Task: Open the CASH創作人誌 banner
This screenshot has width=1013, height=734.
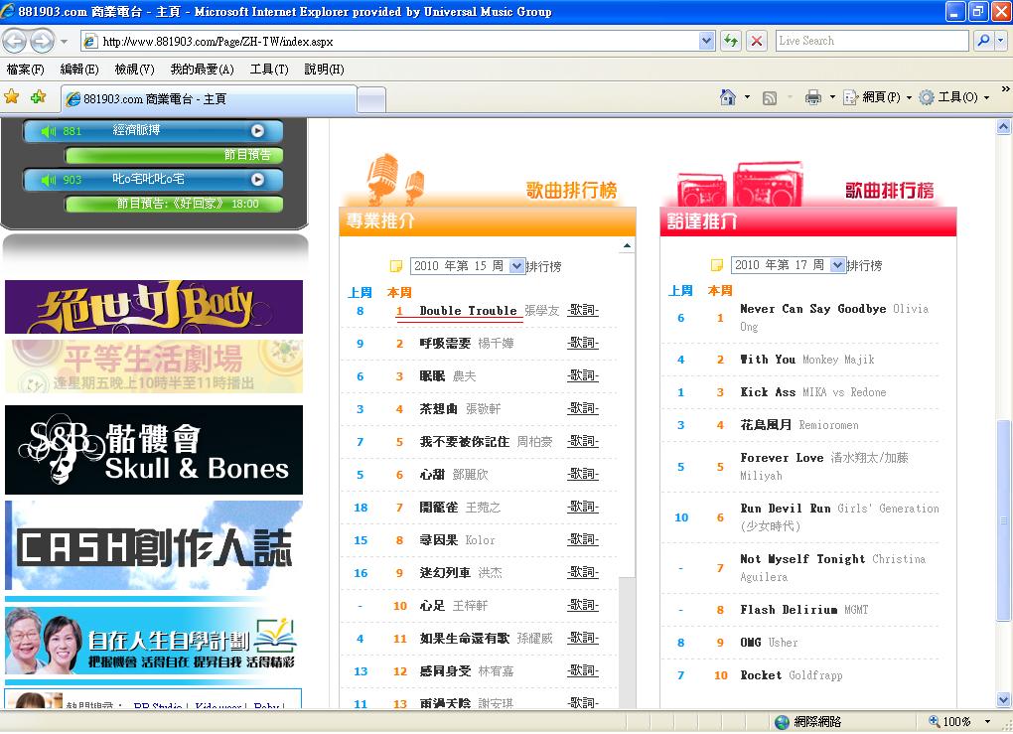Action: click(154, 545)
